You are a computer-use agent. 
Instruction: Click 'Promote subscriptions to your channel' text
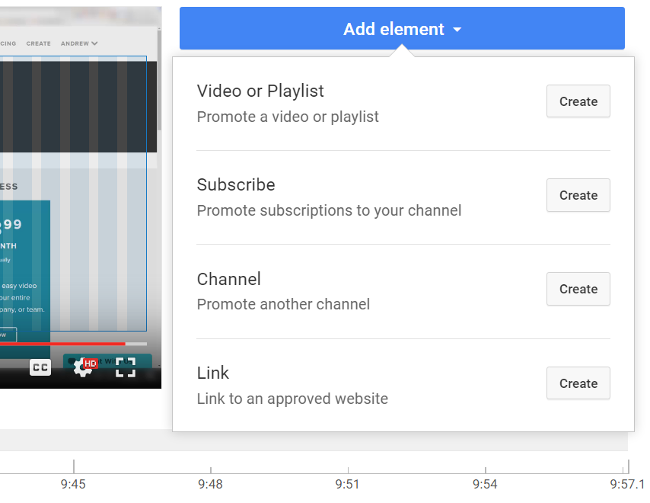coord(329,210)
